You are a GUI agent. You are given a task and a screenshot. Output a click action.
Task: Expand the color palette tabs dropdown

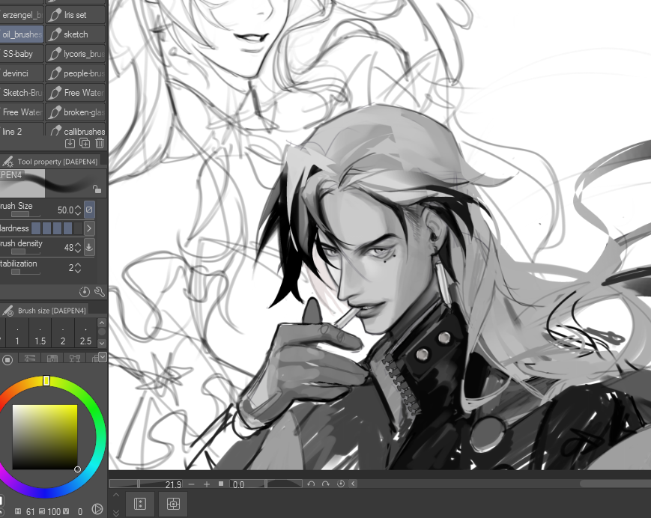tap(103, 356)
